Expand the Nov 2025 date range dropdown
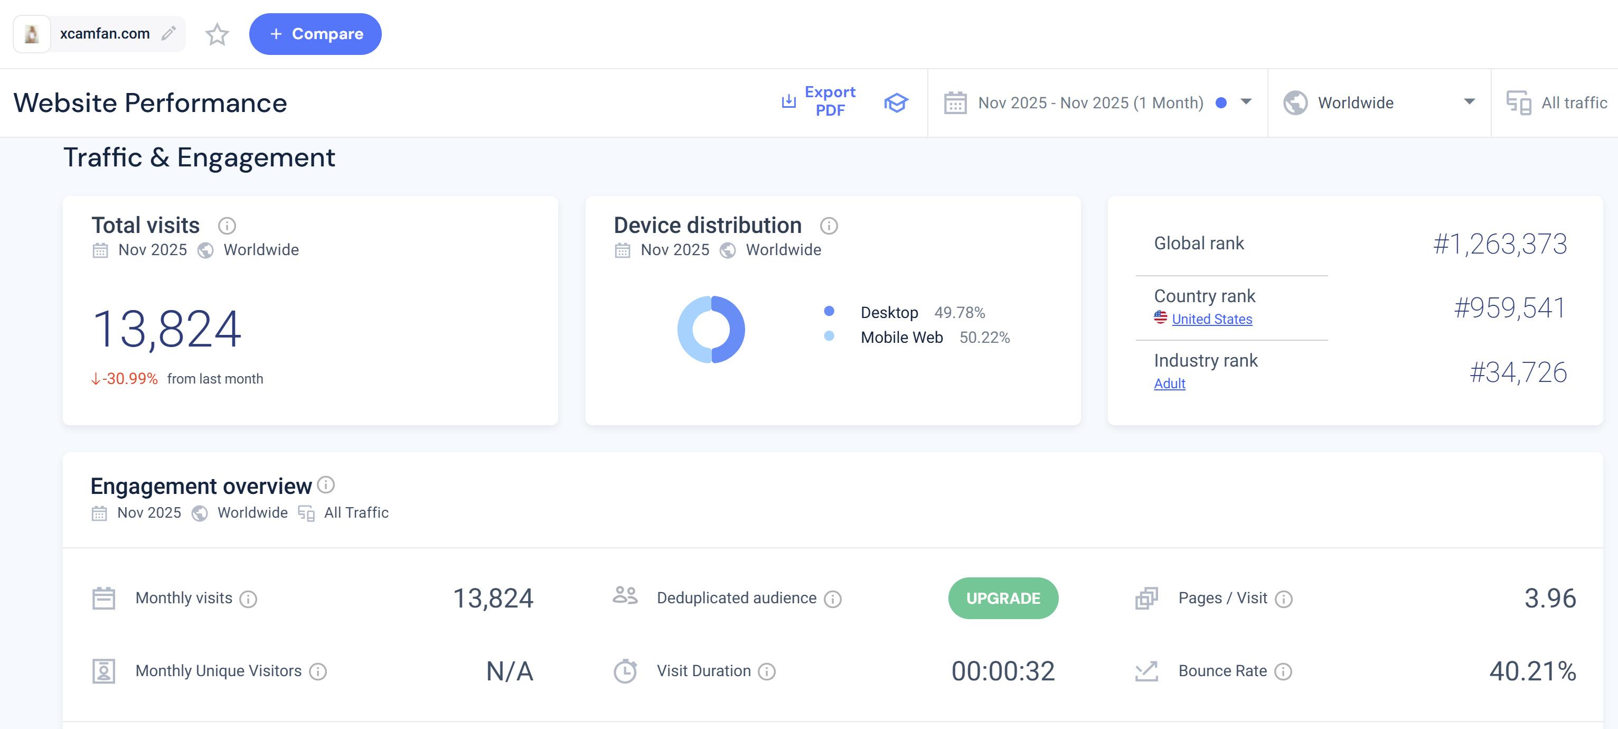Screen dimensions: 1618x729 tap(1097, 102)
